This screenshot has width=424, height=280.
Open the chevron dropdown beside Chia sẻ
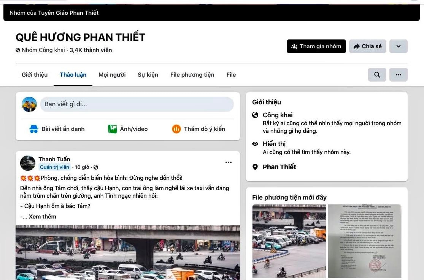point(398,46)
